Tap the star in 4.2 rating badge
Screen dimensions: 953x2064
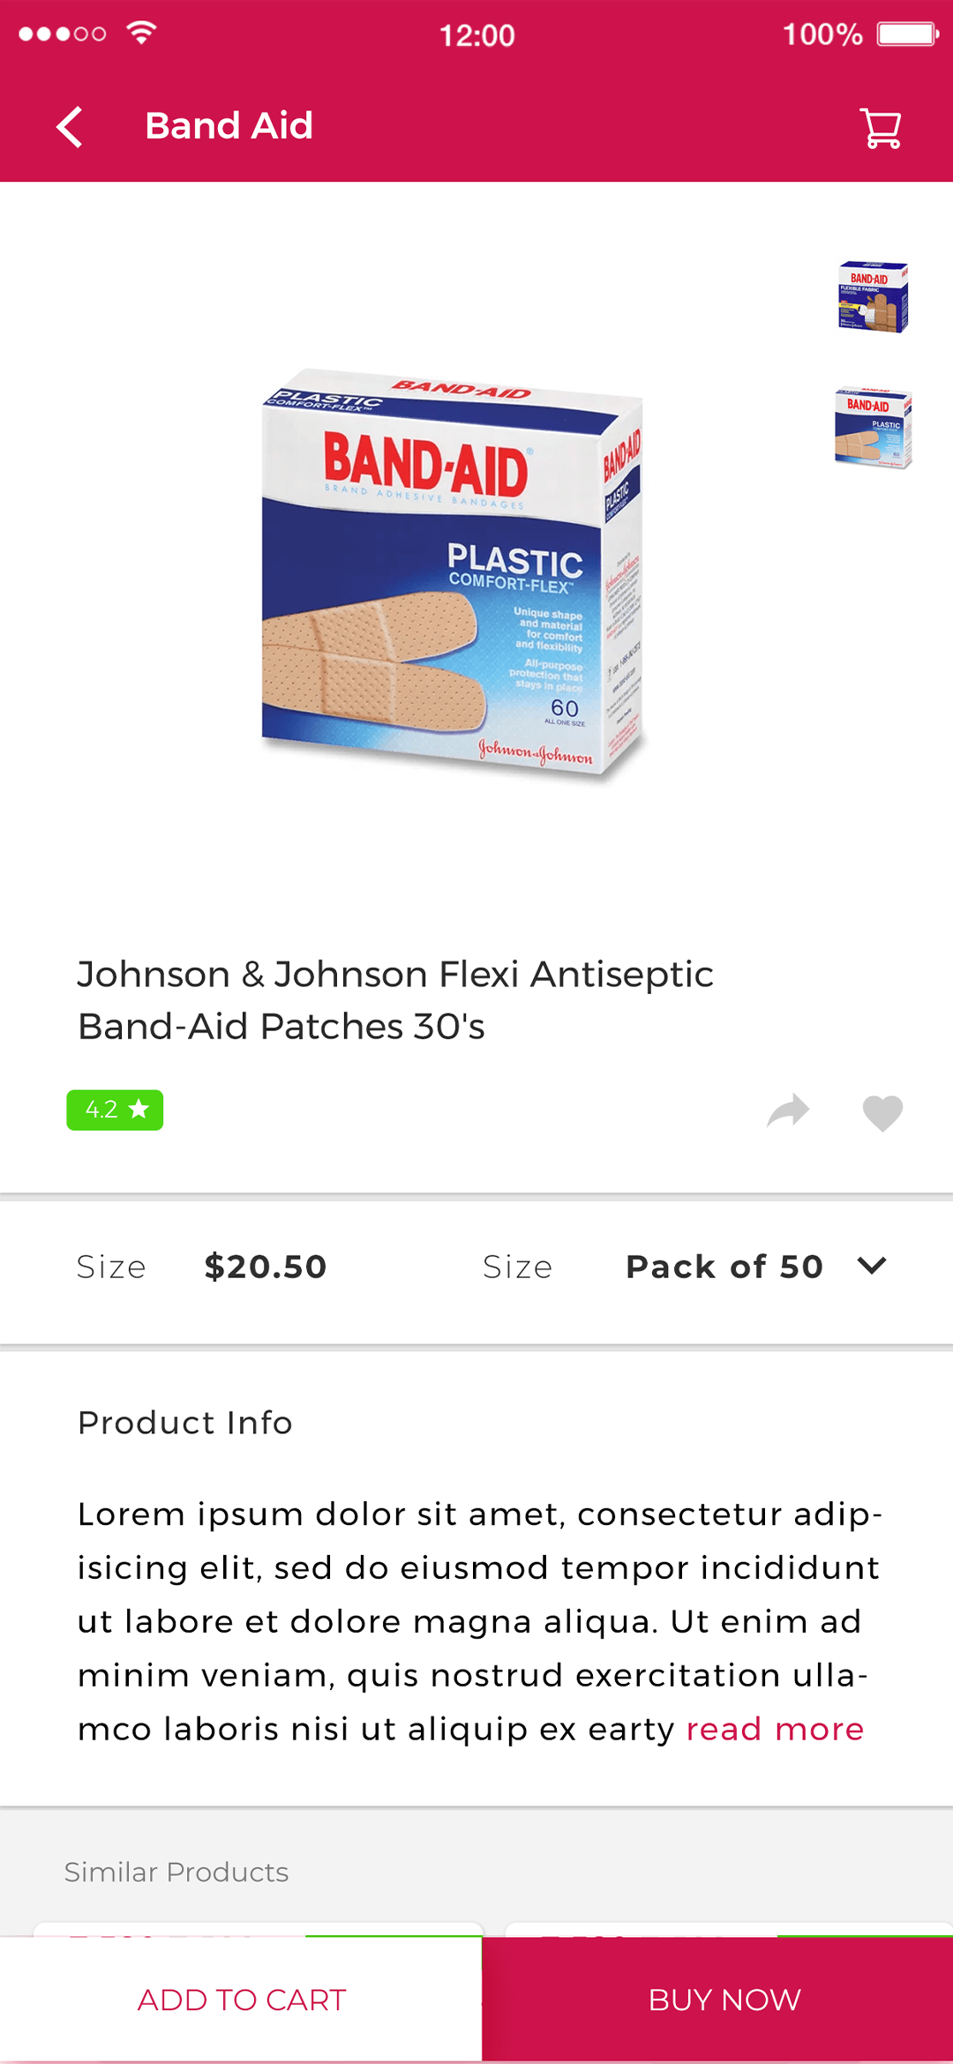(x=139, y=1109)
